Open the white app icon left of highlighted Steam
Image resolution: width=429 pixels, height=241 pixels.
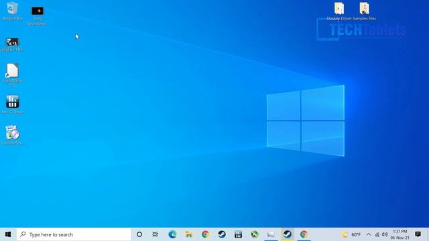pos(271,234)
